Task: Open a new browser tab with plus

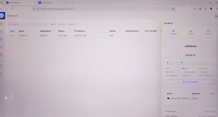Action: (72, 3)
